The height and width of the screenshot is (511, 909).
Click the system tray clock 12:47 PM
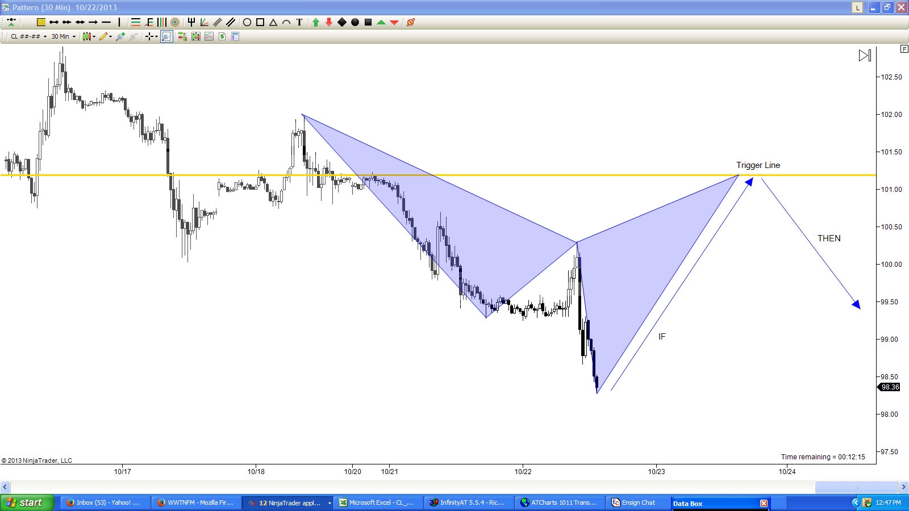(x=888, y=502)
